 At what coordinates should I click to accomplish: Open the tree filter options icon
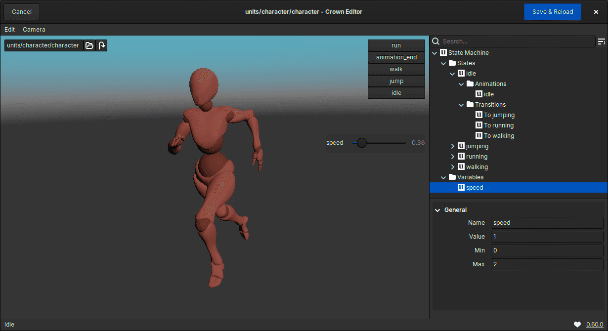pyautogui.click(x=602, y=41)
